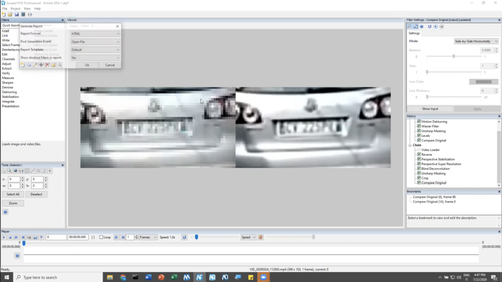The width and height of the screenshot is (502, 282).
Task: Toggle the Reverse filter checkbox
Action: coord(419,154)
